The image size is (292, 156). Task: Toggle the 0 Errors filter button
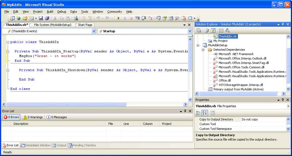11,117
